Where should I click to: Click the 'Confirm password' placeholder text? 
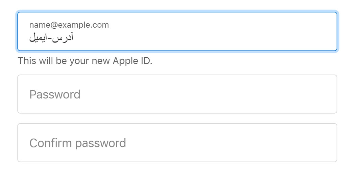pyautogui.click(x=78, y=143)
